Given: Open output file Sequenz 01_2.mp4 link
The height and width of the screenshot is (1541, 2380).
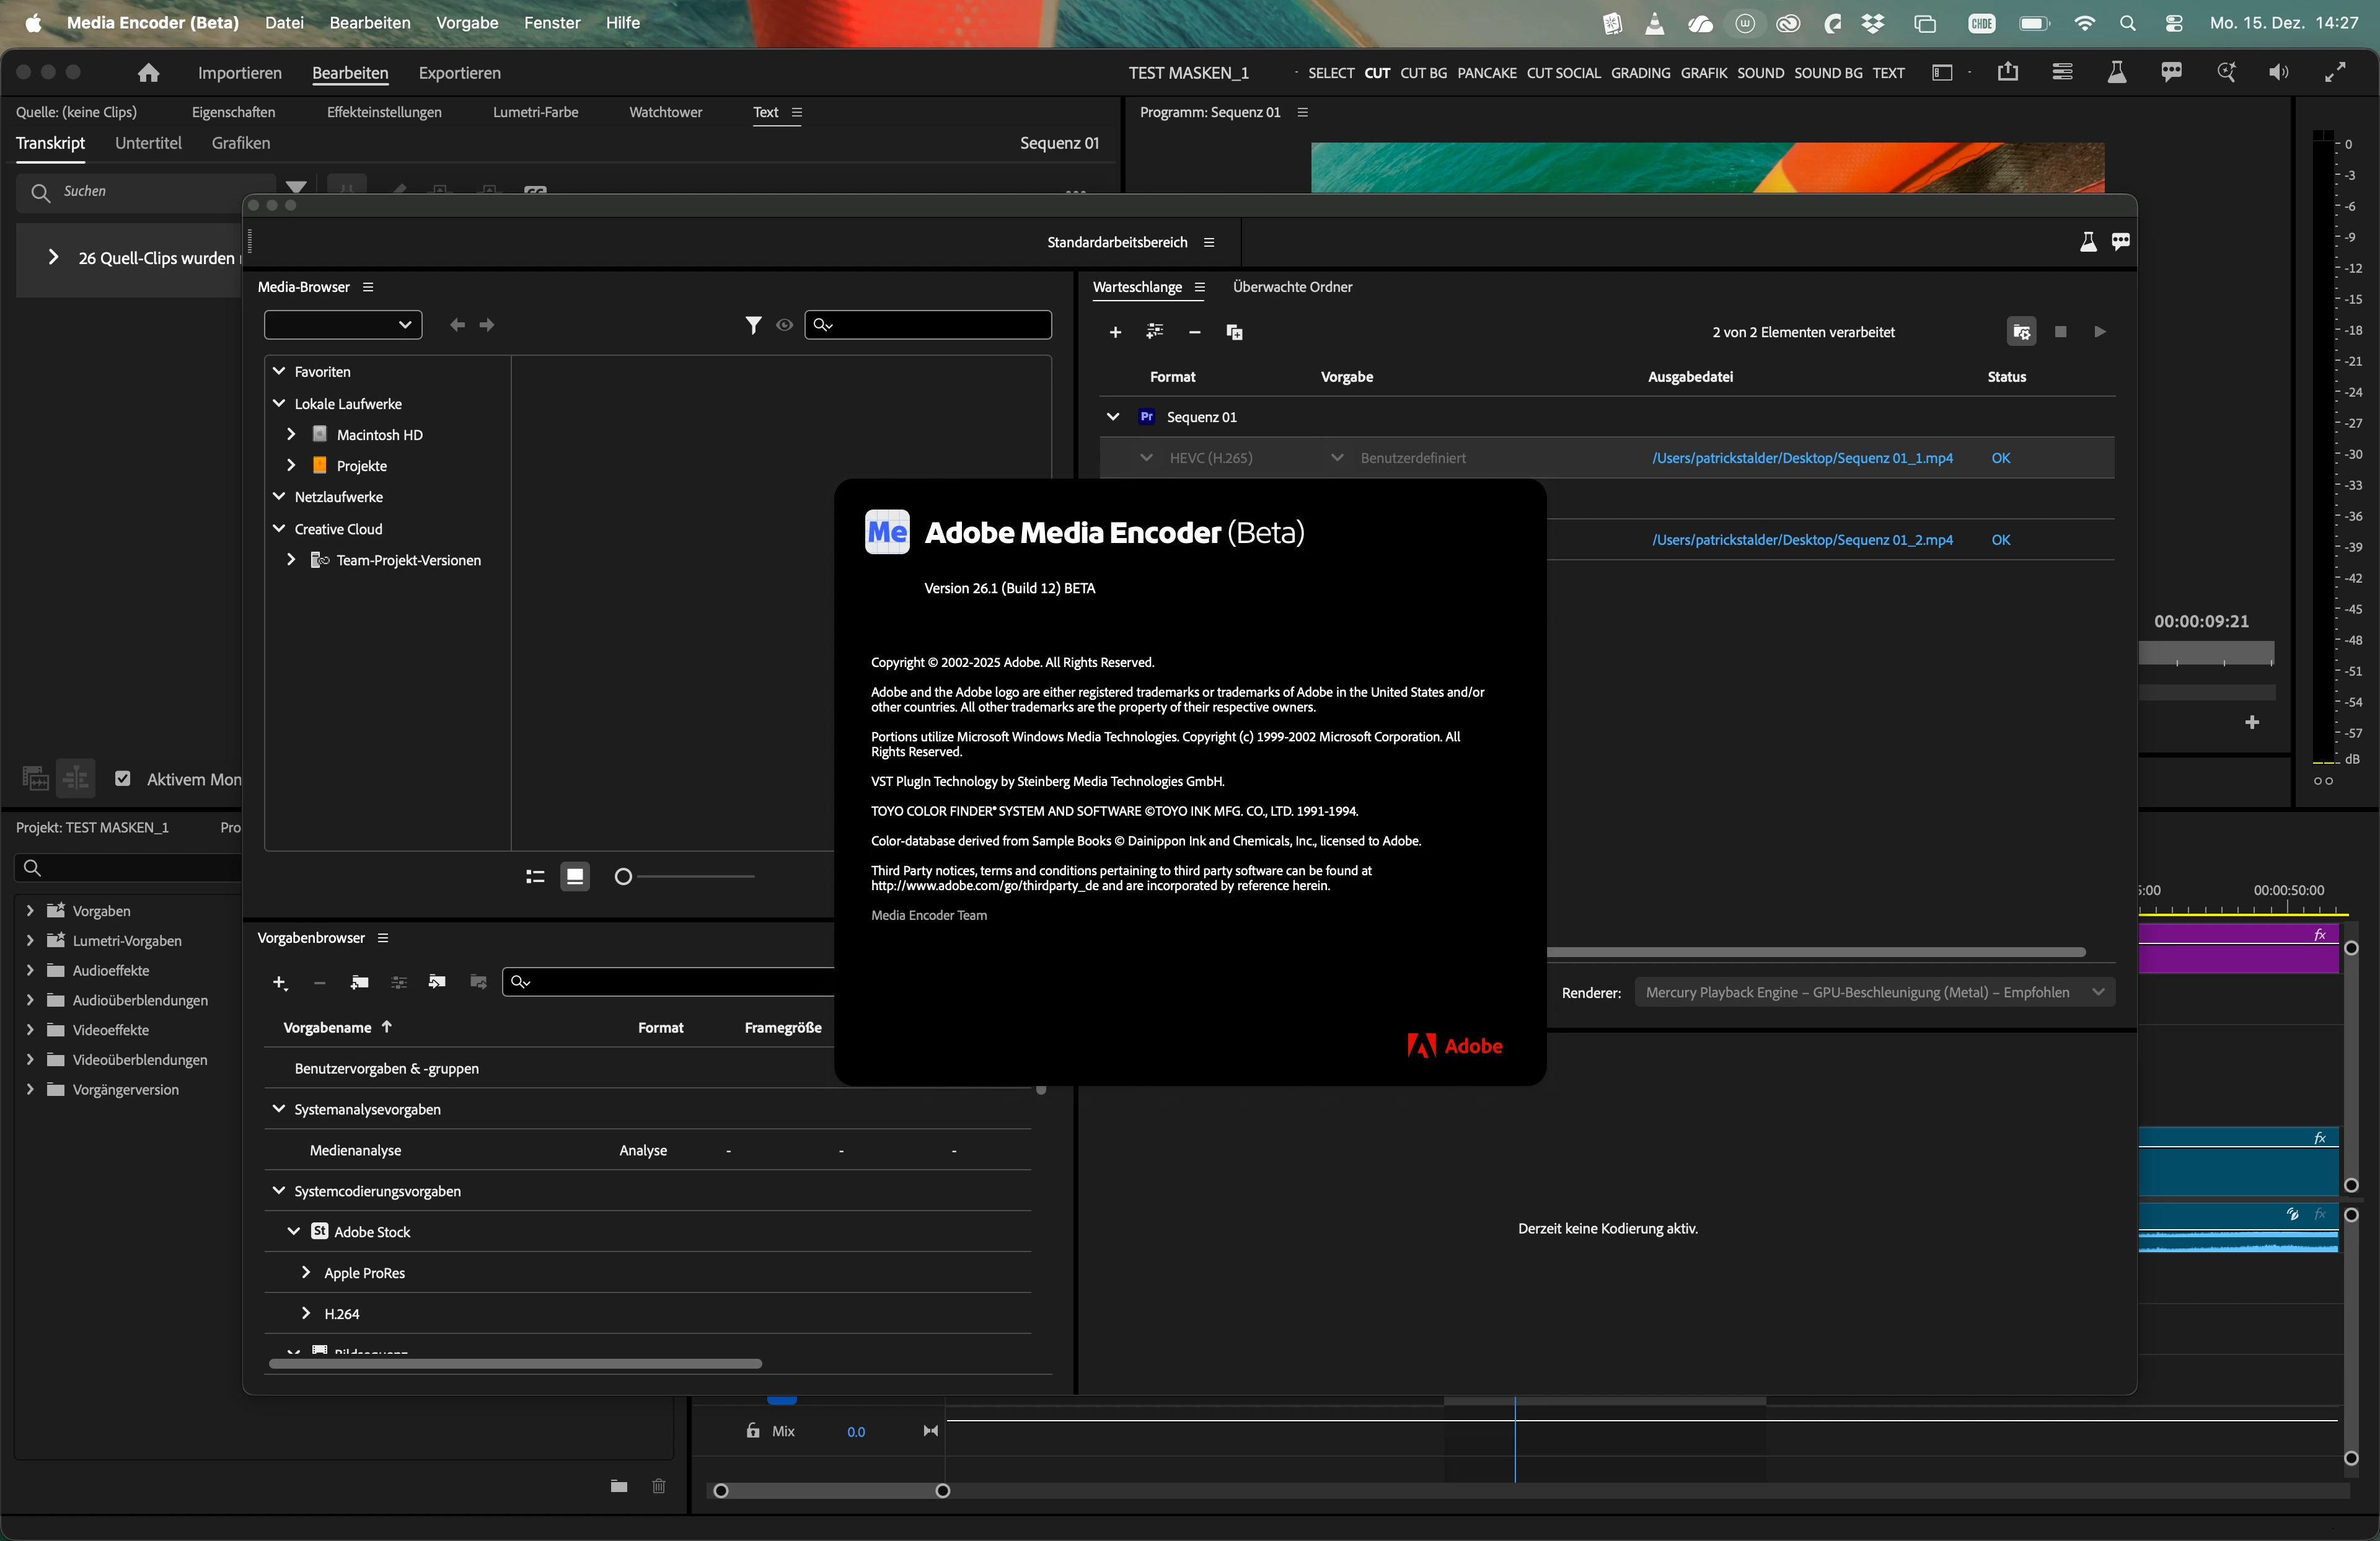Looking at the screenshot, I should tap(1802, 540).
